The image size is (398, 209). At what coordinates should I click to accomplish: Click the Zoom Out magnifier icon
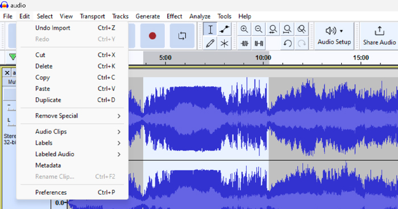tap(259, 30)
